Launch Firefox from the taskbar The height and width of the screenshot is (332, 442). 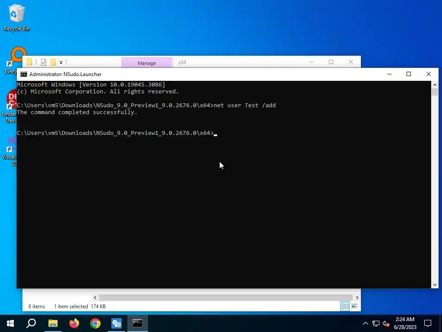point(74,323)
